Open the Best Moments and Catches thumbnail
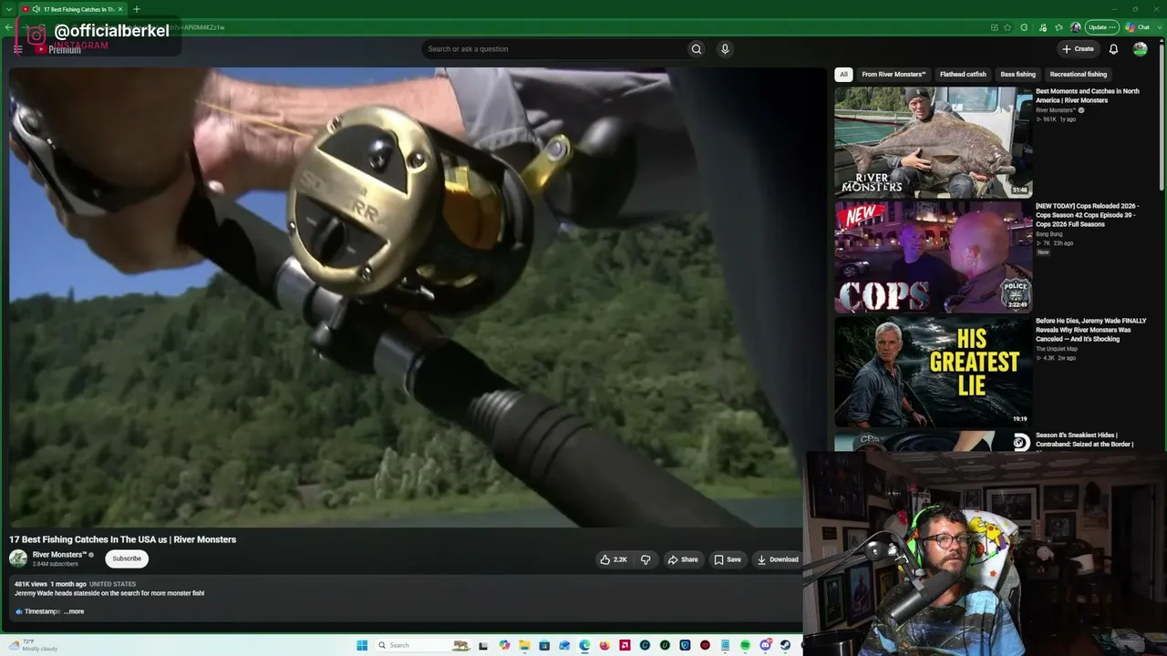1167x656 pixels. 934,142
